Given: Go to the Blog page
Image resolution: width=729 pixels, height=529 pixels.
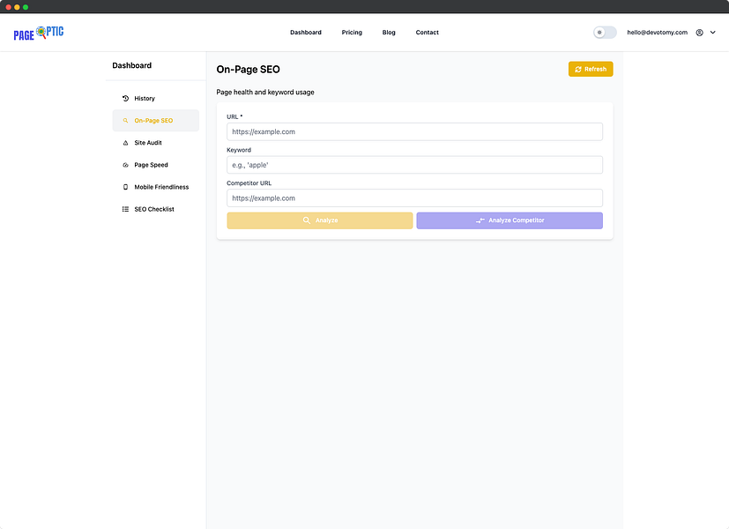Looking at the screenshot, I should click(389, 33).
